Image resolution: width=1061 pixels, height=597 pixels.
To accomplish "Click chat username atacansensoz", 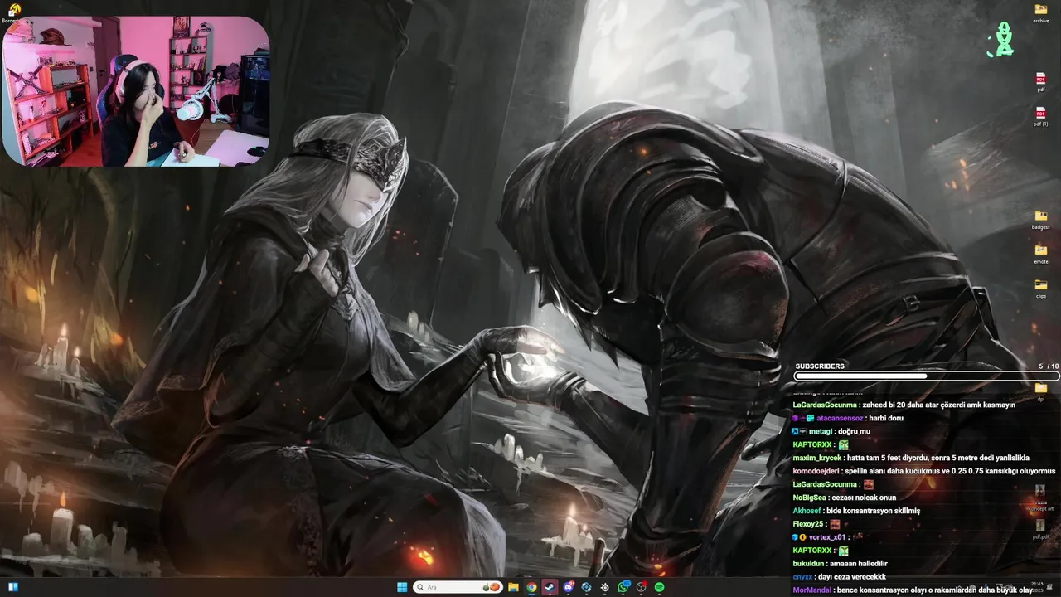I will pos(841,418).
